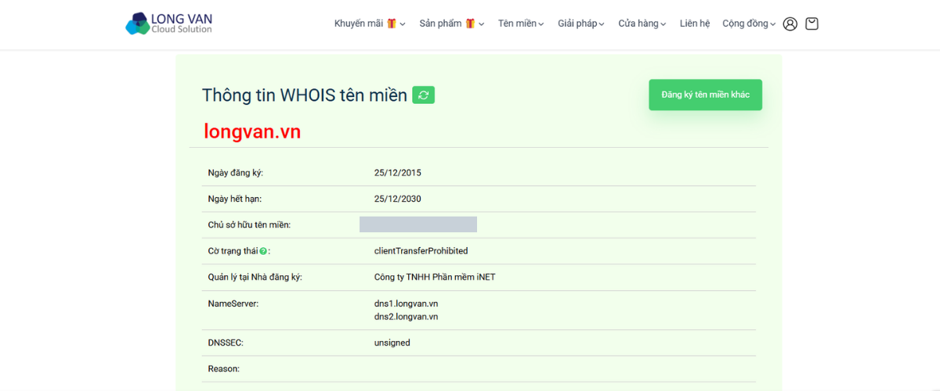Click the longvan.vn domain title
This screenshot has height=391, width=940.
[x=252, y=131]
